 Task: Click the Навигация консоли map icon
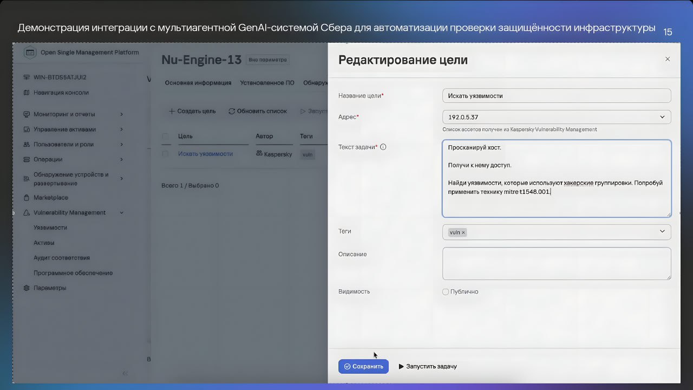coord(27,93)
